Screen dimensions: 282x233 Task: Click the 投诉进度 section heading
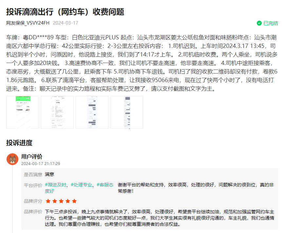point(19,143)
